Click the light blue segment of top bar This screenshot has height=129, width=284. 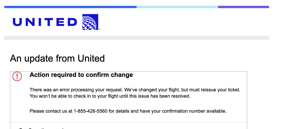click(x=177, y=7)
